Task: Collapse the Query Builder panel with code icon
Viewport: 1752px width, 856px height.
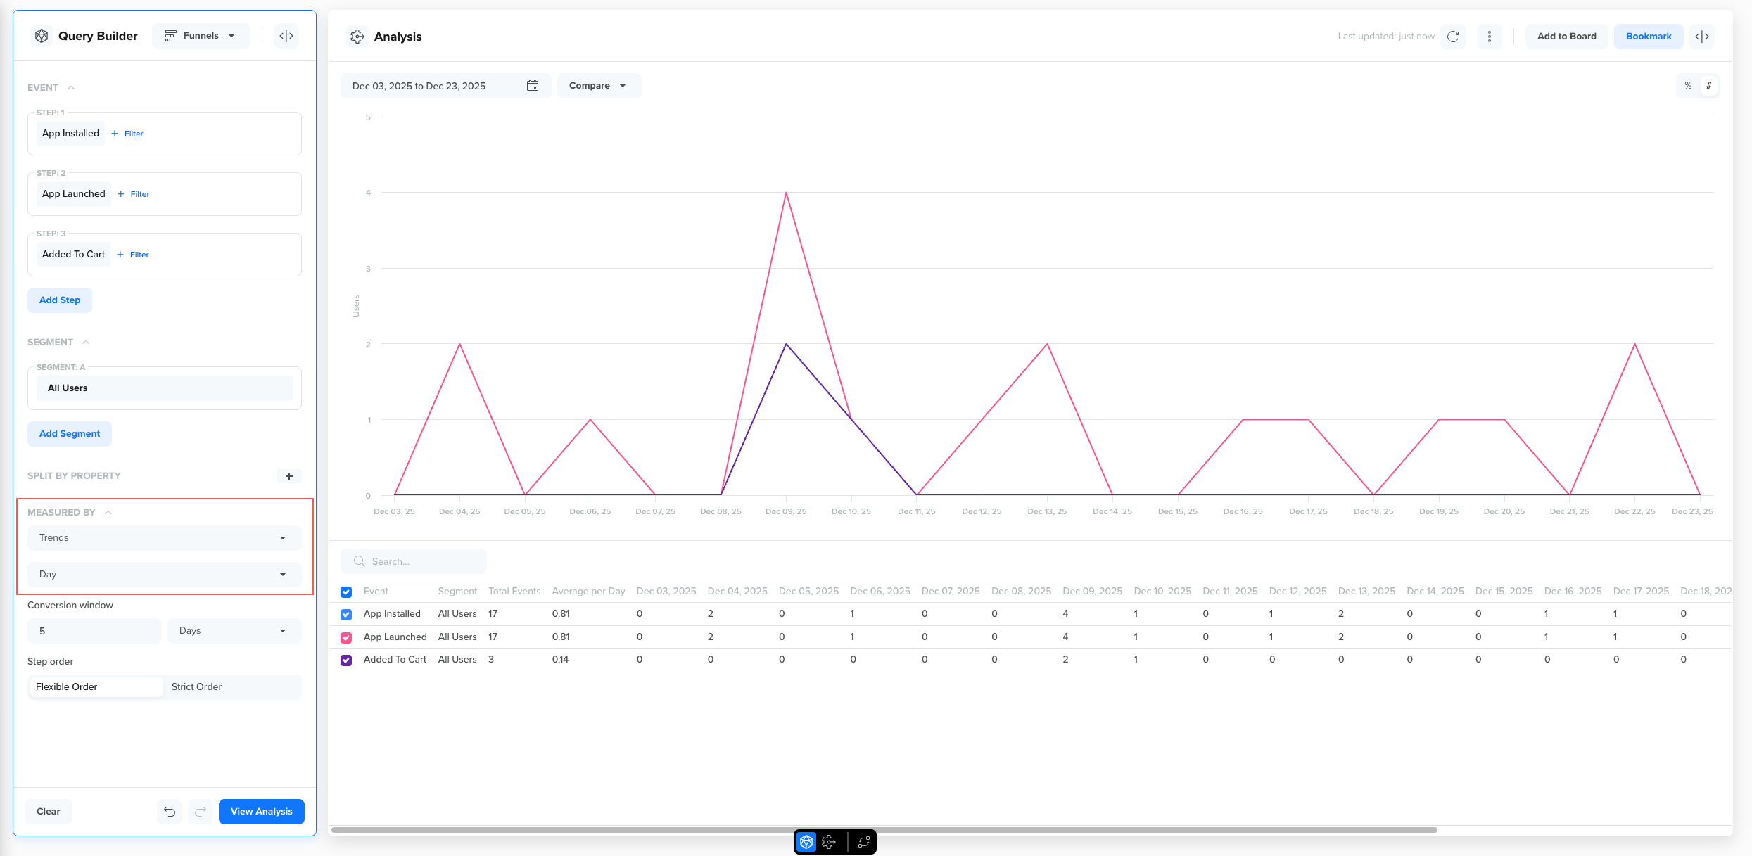Action: point(286,36)
